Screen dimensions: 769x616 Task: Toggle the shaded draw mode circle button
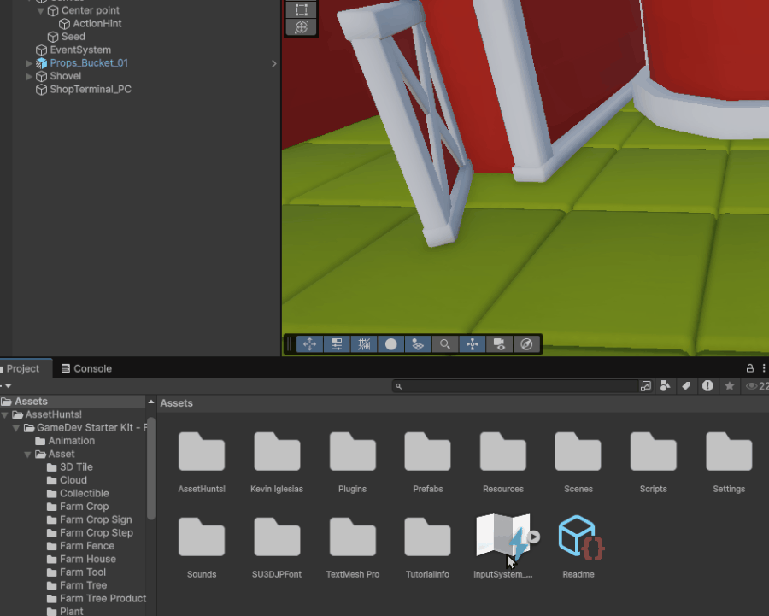[391, 344]
